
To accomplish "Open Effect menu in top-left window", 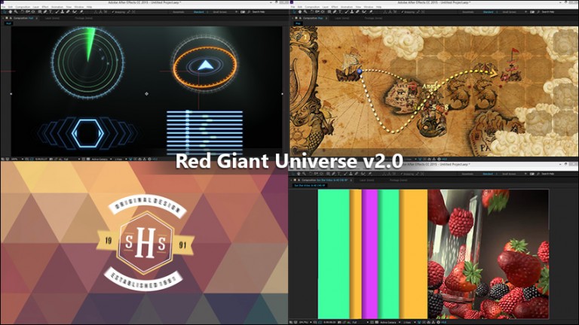I will [45, 7].
